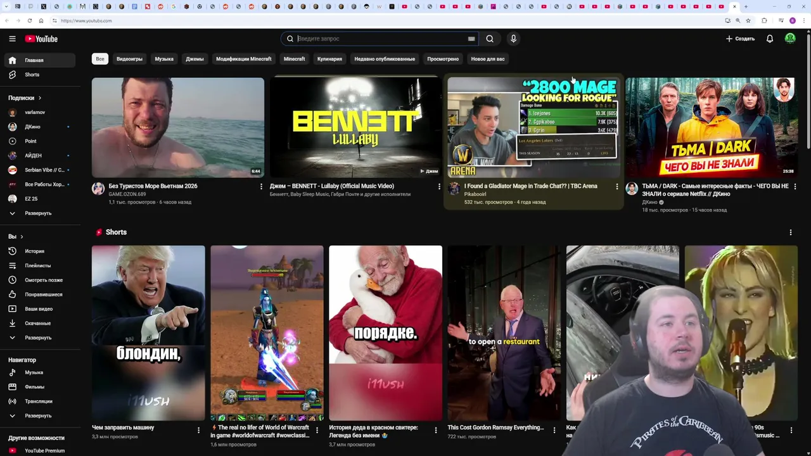Open the account avatar menu

pyautogui.click(x=790, y=39)
